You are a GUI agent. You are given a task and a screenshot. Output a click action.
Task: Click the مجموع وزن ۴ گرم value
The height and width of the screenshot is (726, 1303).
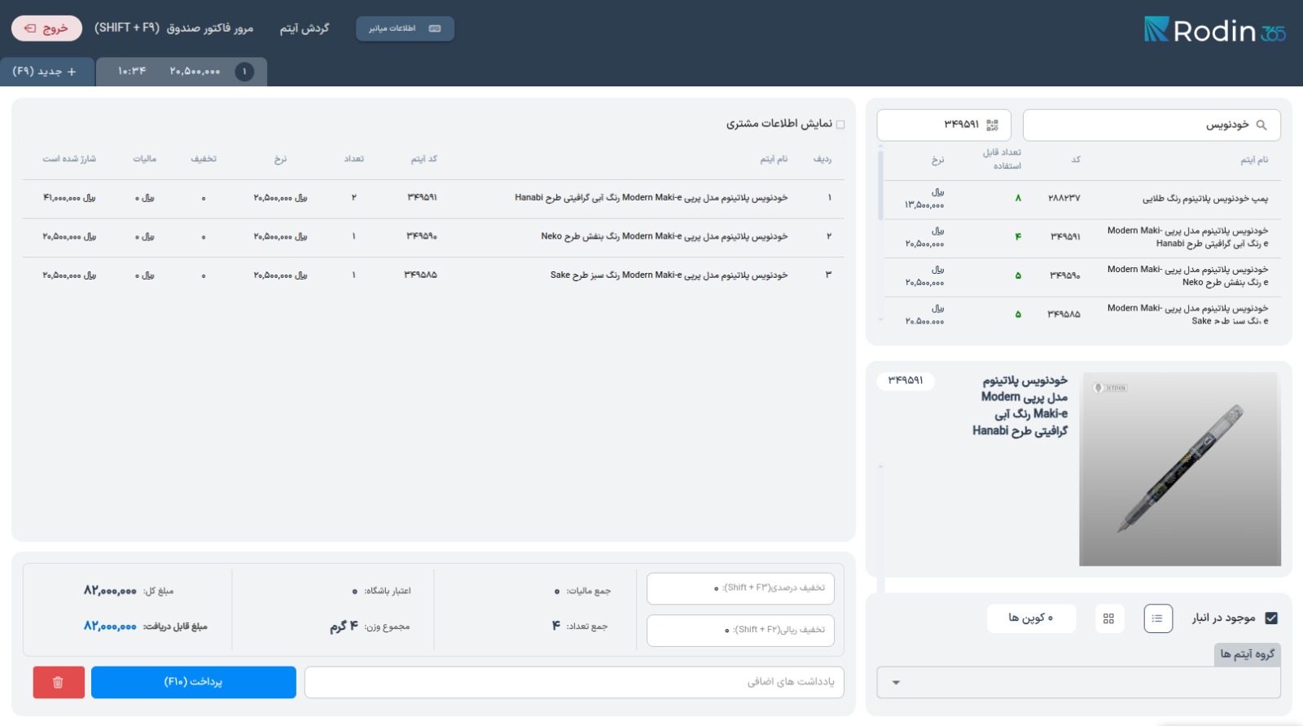tap(344, 627)
